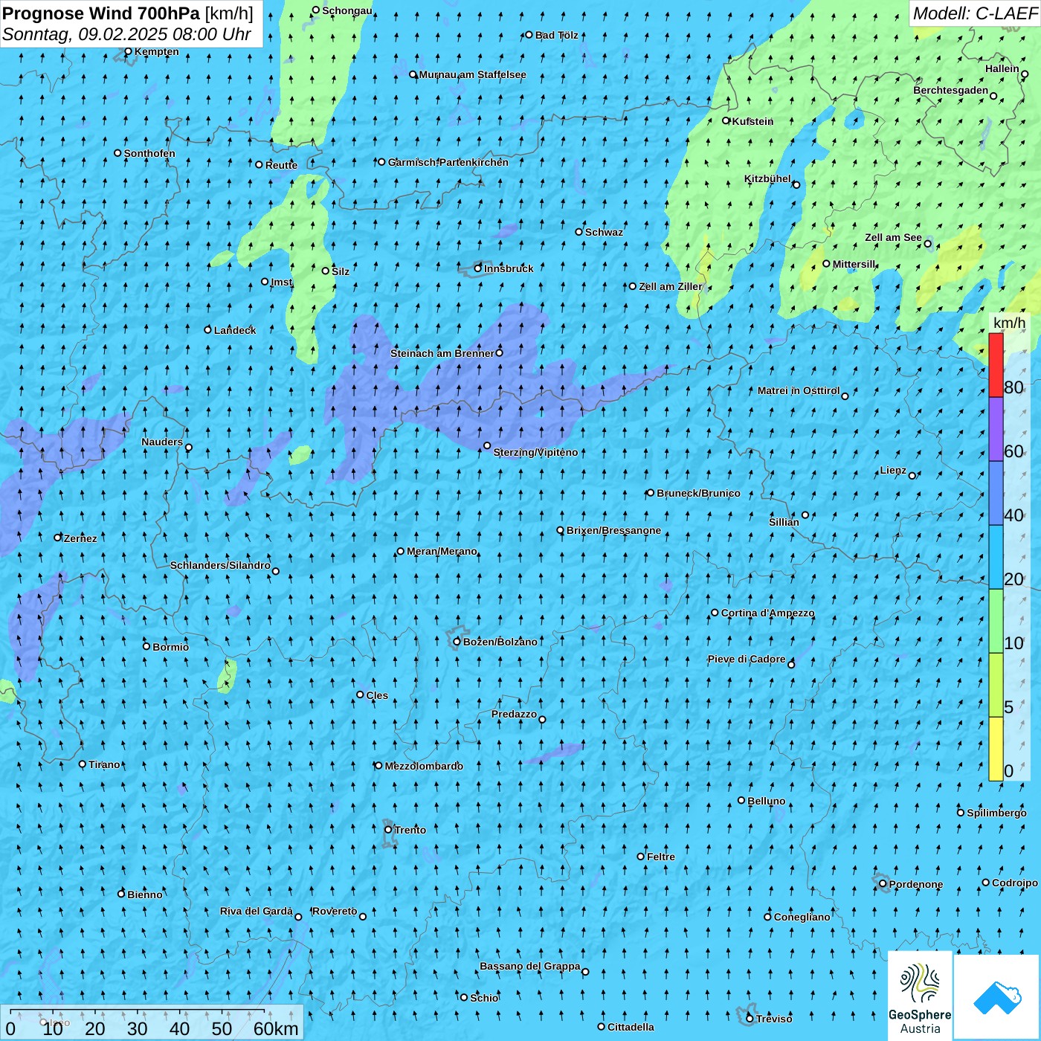Click the GeoSphere Austria logo
The width and height of the screenshot is (1041, 1041).
pyautogui.click(x=920, y=995)
